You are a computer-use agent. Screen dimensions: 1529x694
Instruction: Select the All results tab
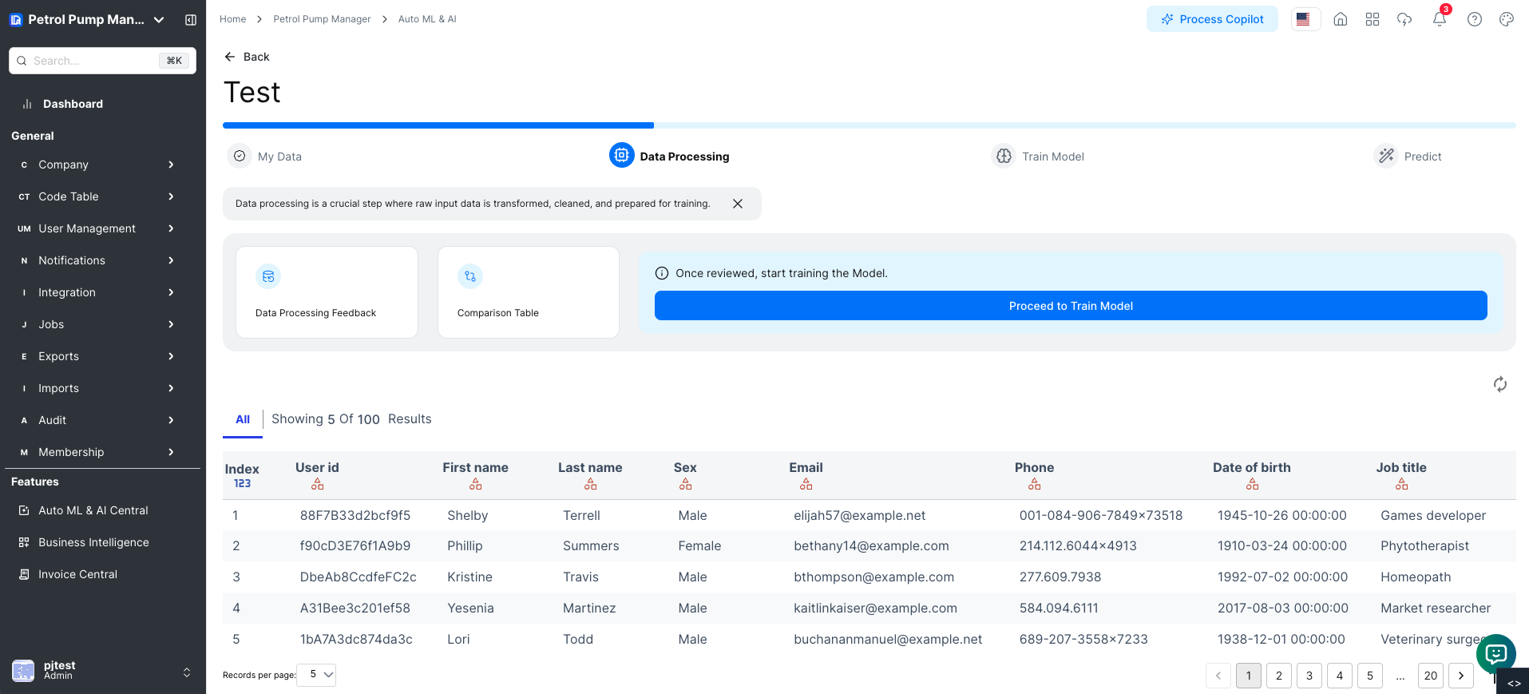[243, 419]
